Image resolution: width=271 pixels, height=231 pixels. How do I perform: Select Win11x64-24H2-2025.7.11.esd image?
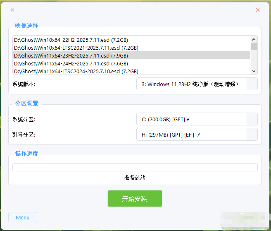click(131, 63)
